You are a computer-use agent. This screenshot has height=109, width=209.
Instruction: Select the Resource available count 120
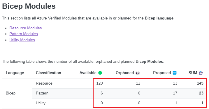coord(100,83)
